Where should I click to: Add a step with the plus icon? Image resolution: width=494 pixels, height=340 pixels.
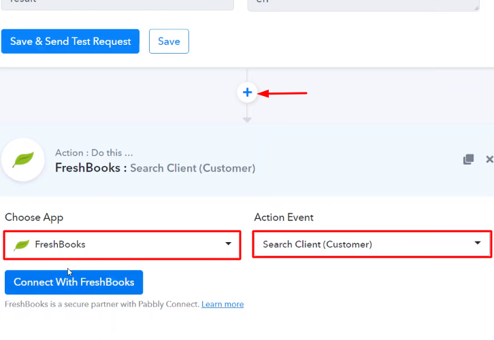coord(247,92)
